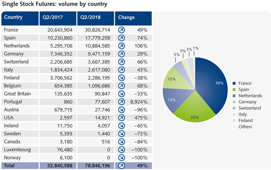Click the down arrow icon for Great Britain
This screenshot has height=170, width=271.
pos(122,94)
